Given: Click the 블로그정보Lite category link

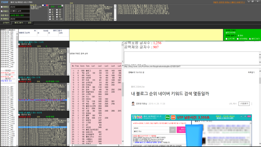Looking at the screenshot, I should [138, 87].
